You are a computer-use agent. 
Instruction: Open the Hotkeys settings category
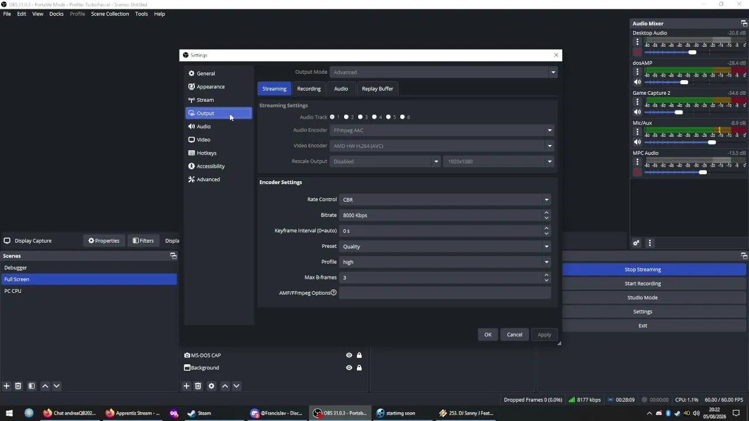(219, 153)
